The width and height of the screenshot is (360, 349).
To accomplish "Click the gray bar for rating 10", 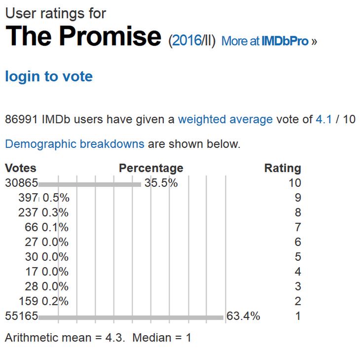I will pyautogui.click(x=90, y=184).
